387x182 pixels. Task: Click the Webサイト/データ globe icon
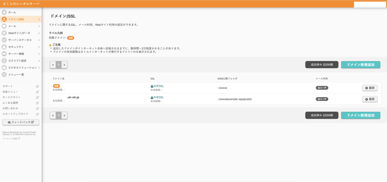4,33
